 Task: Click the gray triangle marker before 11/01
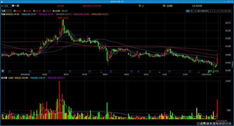click(x=160, y=72)
